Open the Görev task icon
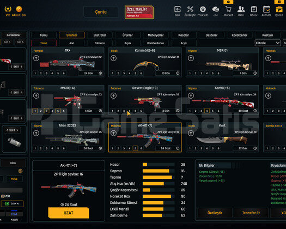The image size is (286, 229). [x=254, y=9]
